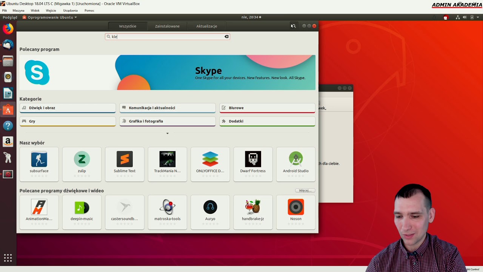Click the "Nasz wybór" heading
The height and width of the screenshot is (272, 483).
(x=32, y=143)
